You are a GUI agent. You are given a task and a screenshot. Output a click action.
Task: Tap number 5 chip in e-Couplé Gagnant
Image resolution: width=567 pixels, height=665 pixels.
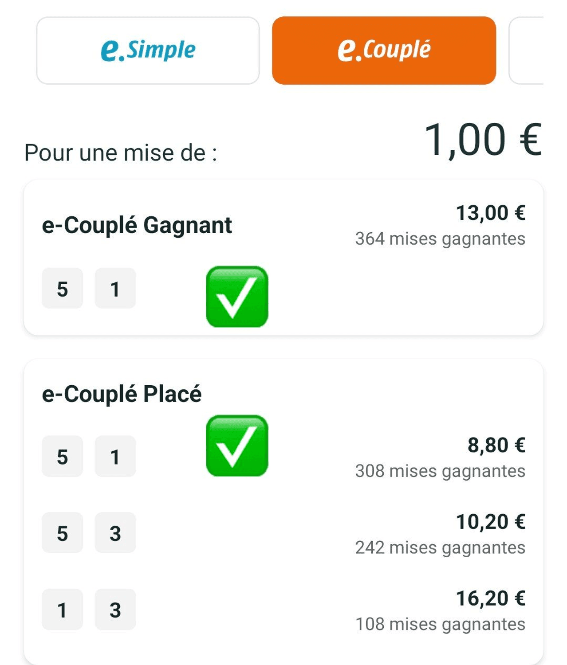(x=62, y=288)
